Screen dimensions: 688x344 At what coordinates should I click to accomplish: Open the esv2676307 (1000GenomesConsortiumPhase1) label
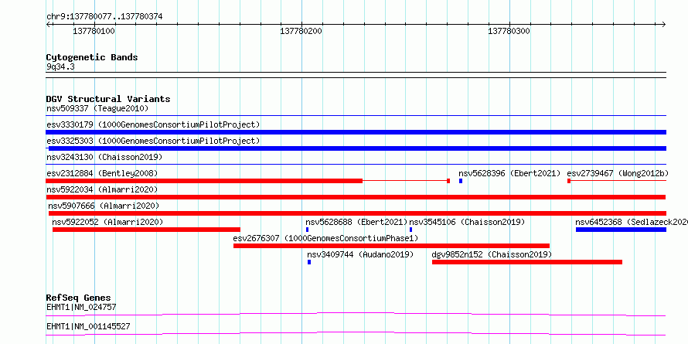click(x=325, y=238)
